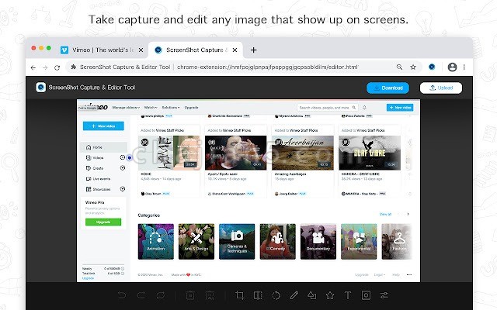Click the sidebar New video button
This screenshot has height=310, width=497.
103,126
